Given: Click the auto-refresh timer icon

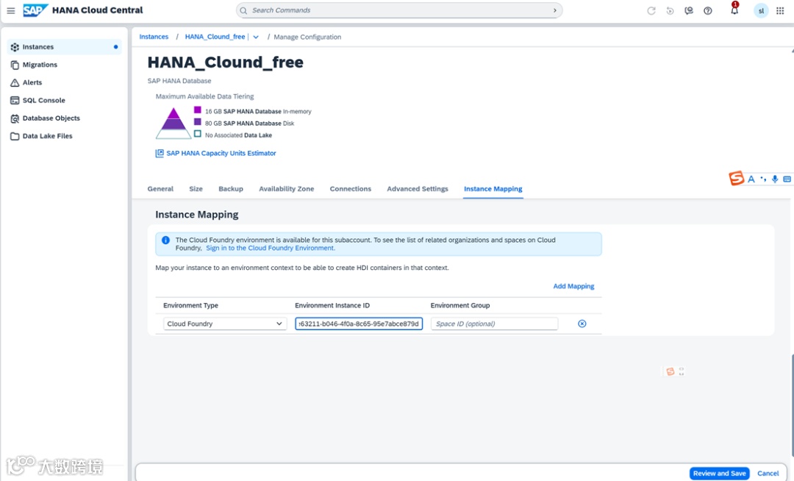Looking at the screenshot, I should pos(670,10).
